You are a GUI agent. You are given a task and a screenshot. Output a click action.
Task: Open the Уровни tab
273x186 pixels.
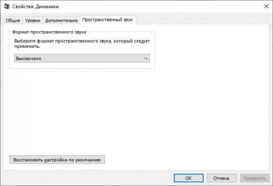coord(33,20)
